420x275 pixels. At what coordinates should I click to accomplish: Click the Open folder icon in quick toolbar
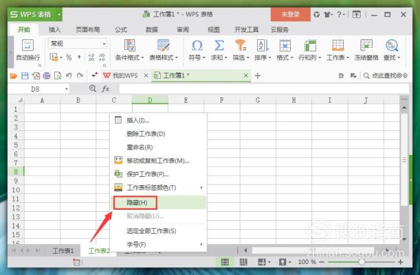[14, 76]
